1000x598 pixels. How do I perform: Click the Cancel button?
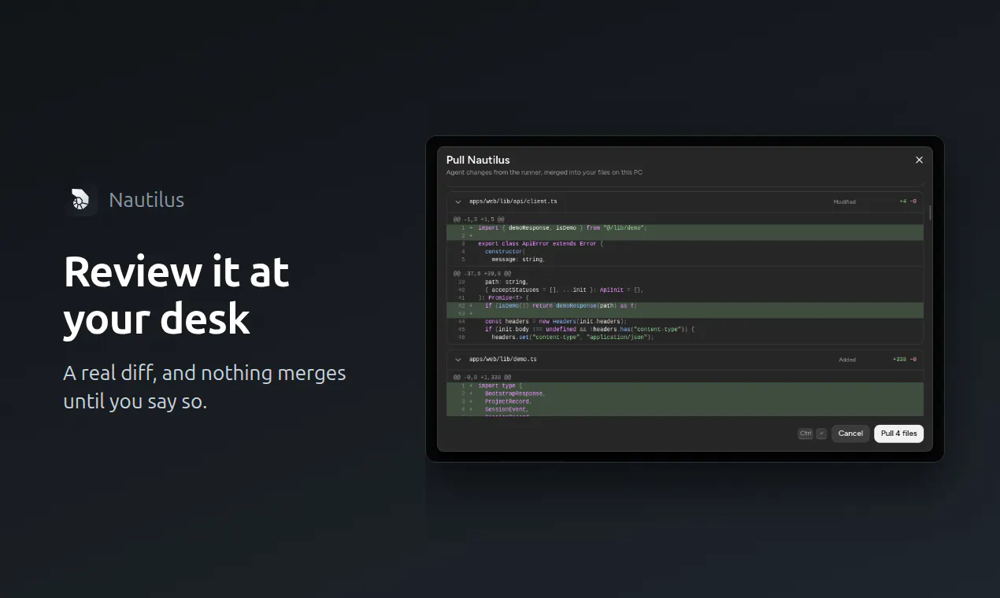point(850,434)
